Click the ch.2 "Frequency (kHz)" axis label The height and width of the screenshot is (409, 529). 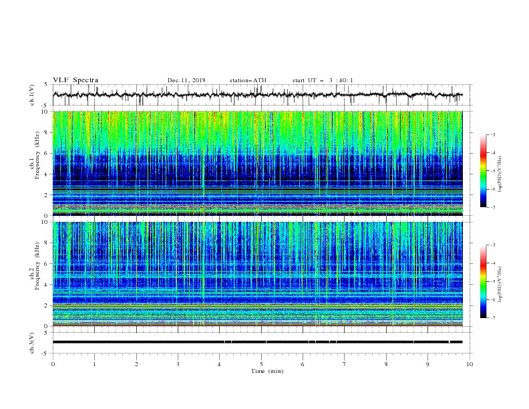[37, 265]
